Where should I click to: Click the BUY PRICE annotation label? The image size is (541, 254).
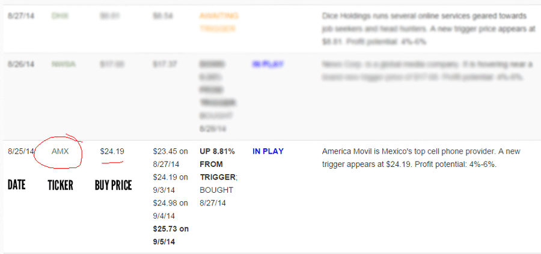(113, 186)
